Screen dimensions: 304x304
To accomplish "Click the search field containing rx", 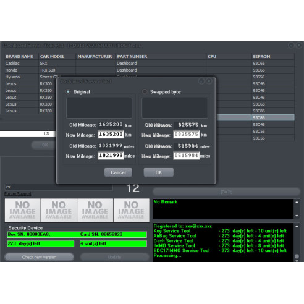I will (59, 187).
